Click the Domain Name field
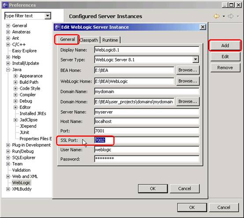 147,91
